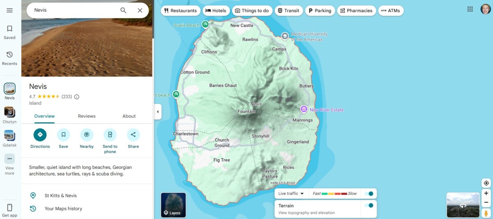This screenshot has width=493, height=219.
Task: Click the Nevis search input field
Action: (x=74, y=10)
